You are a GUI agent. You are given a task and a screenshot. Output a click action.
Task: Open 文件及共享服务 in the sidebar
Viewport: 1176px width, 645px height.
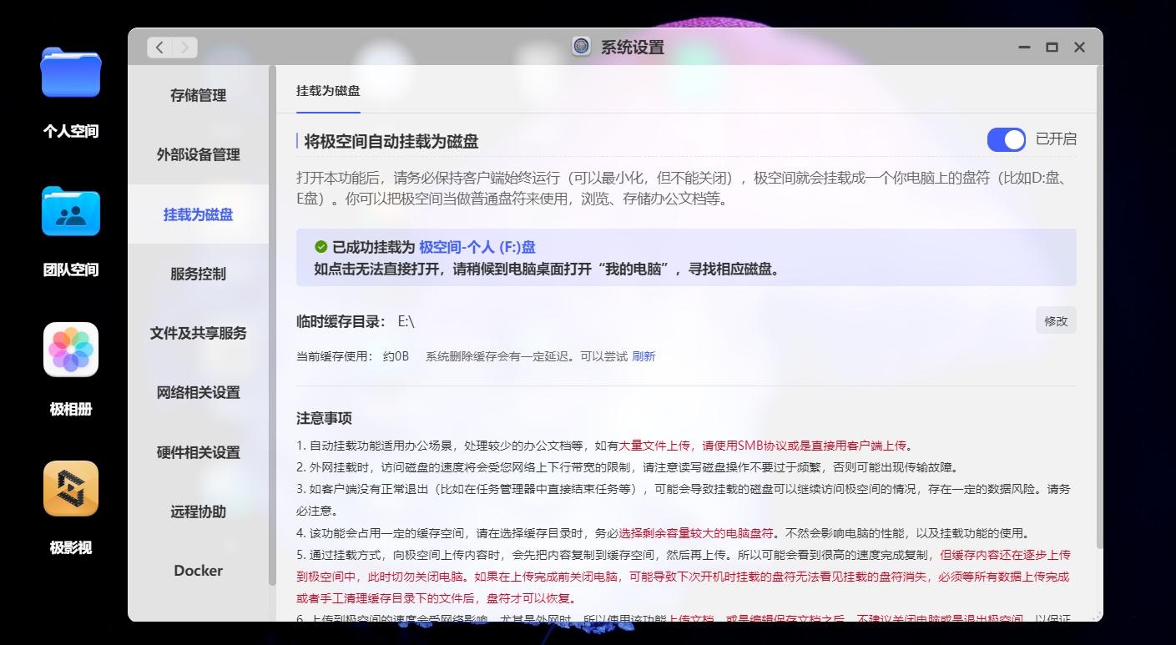[x=199, y=333]
